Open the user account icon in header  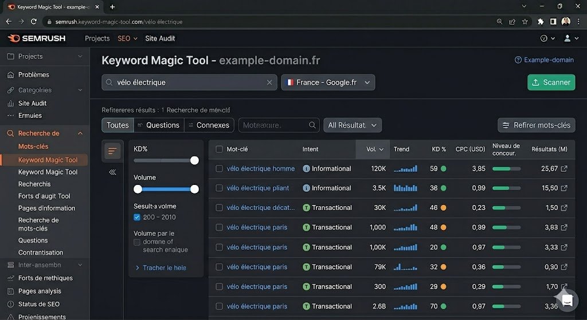coord(567,38)
